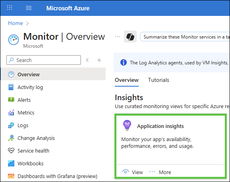Open Alerts from the sidebar
Image resolution: width=230 pixels, height=182 pixels.
click(x=24, y=100)
